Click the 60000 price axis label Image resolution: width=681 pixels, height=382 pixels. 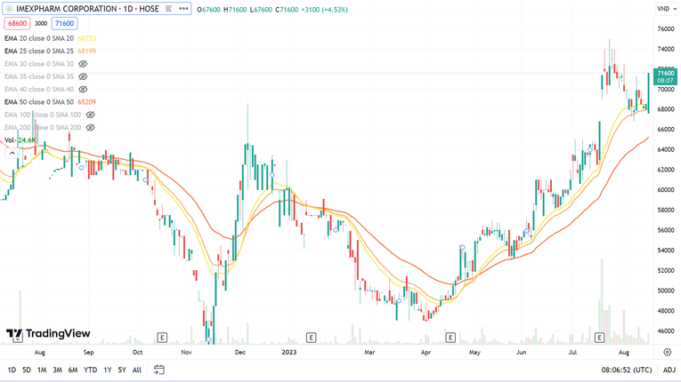[x=666, y=190]
